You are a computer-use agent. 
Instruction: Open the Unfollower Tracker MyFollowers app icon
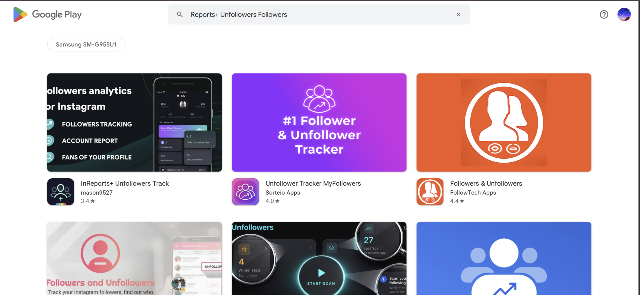tap(245, 192)
